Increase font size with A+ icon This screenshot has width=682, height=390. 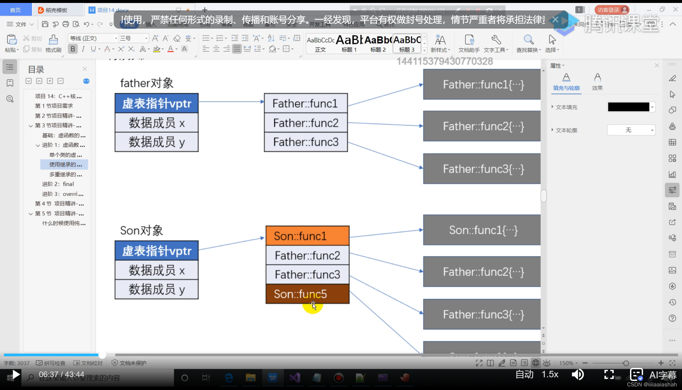155,38
